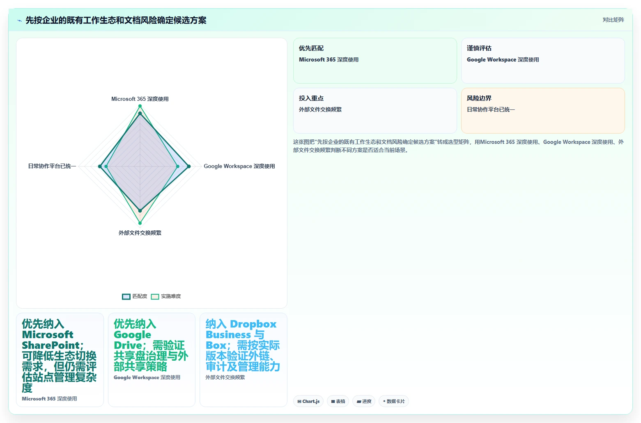Click 外部文件交换频繁 text in 投入重点 card
641x423 pixels.
[x=320, y=110]
